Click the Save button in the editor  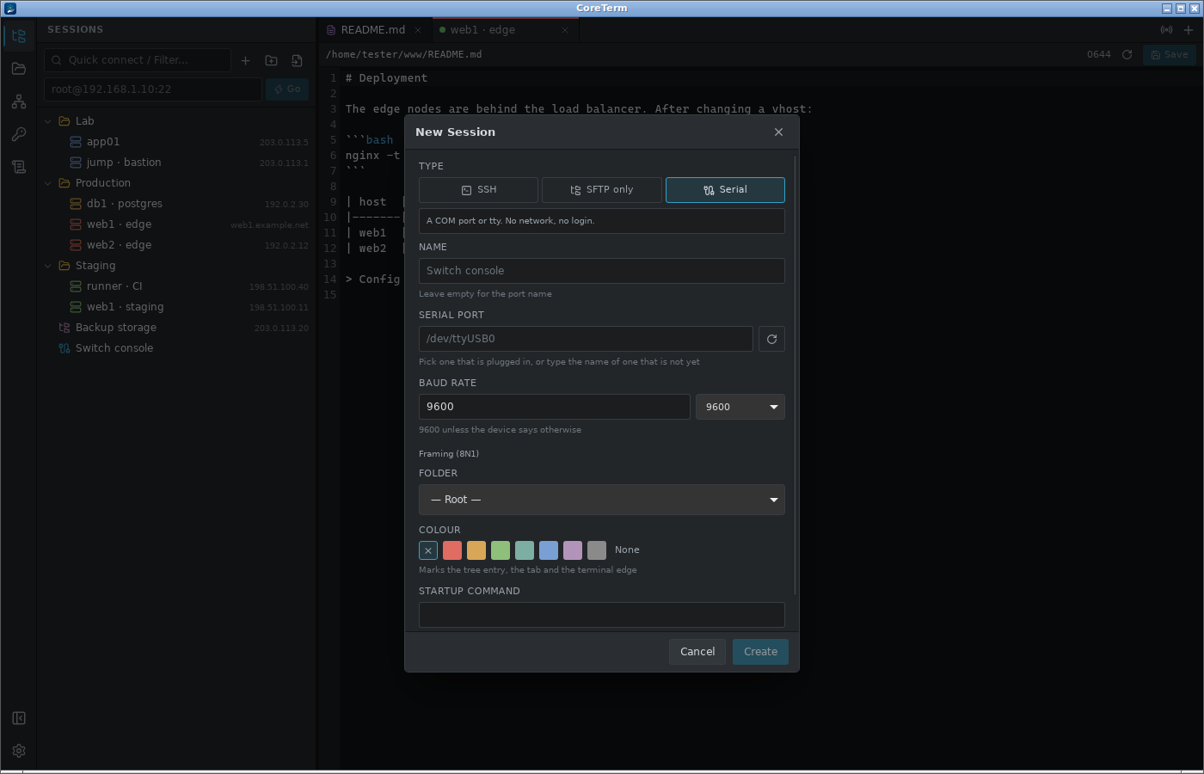click(1170, 54)
